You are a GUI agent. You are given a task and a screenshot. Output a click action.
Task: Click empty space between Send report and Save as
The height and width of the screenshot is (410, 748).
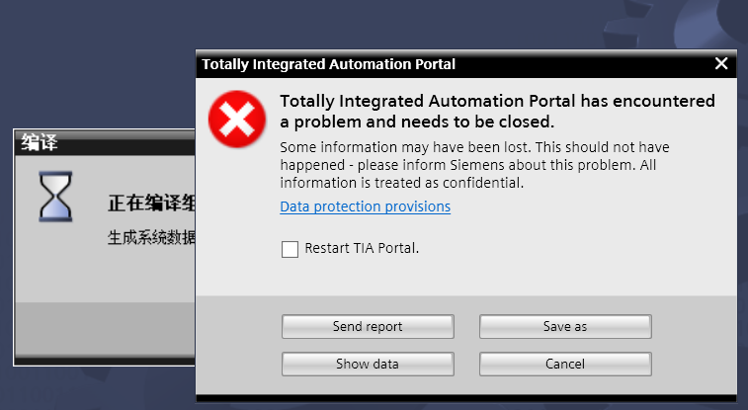coord(466,327)
